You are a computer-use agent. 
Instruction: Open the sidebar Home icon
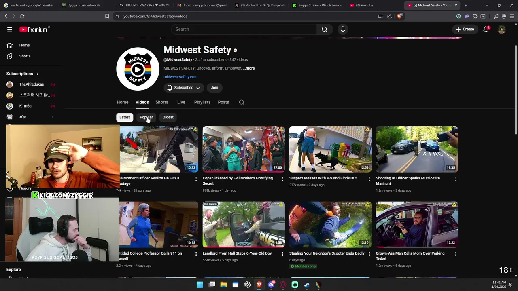(10, 45)
